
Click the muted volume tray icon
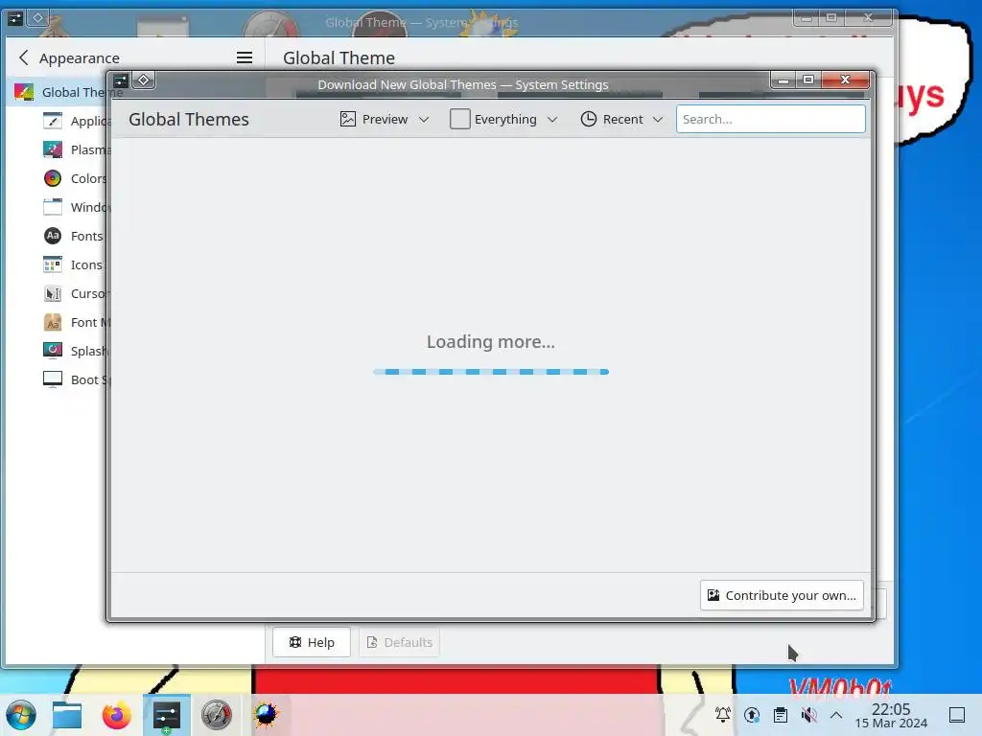(808, 715)
